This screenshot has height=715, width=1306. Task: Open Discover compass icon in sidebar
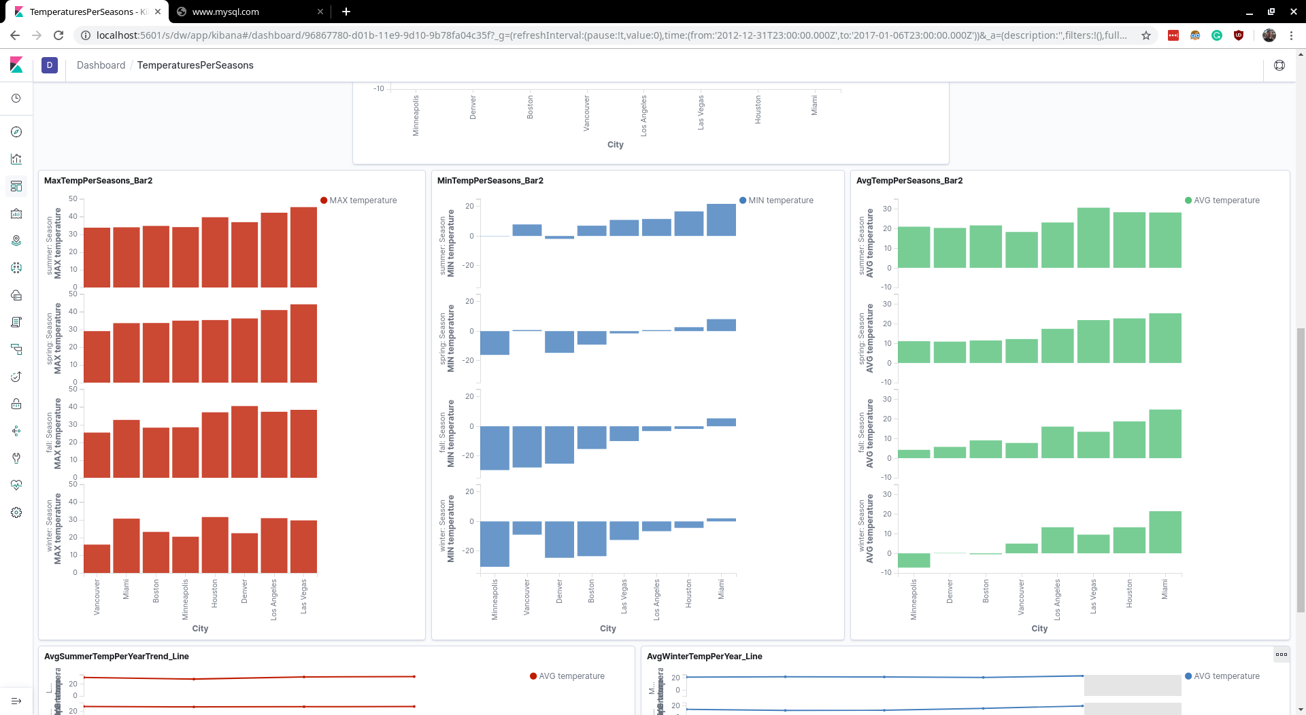point(16,132)
